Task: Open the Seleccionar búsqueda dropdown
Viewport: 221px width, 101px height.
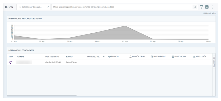Action: tap(33, 7)
